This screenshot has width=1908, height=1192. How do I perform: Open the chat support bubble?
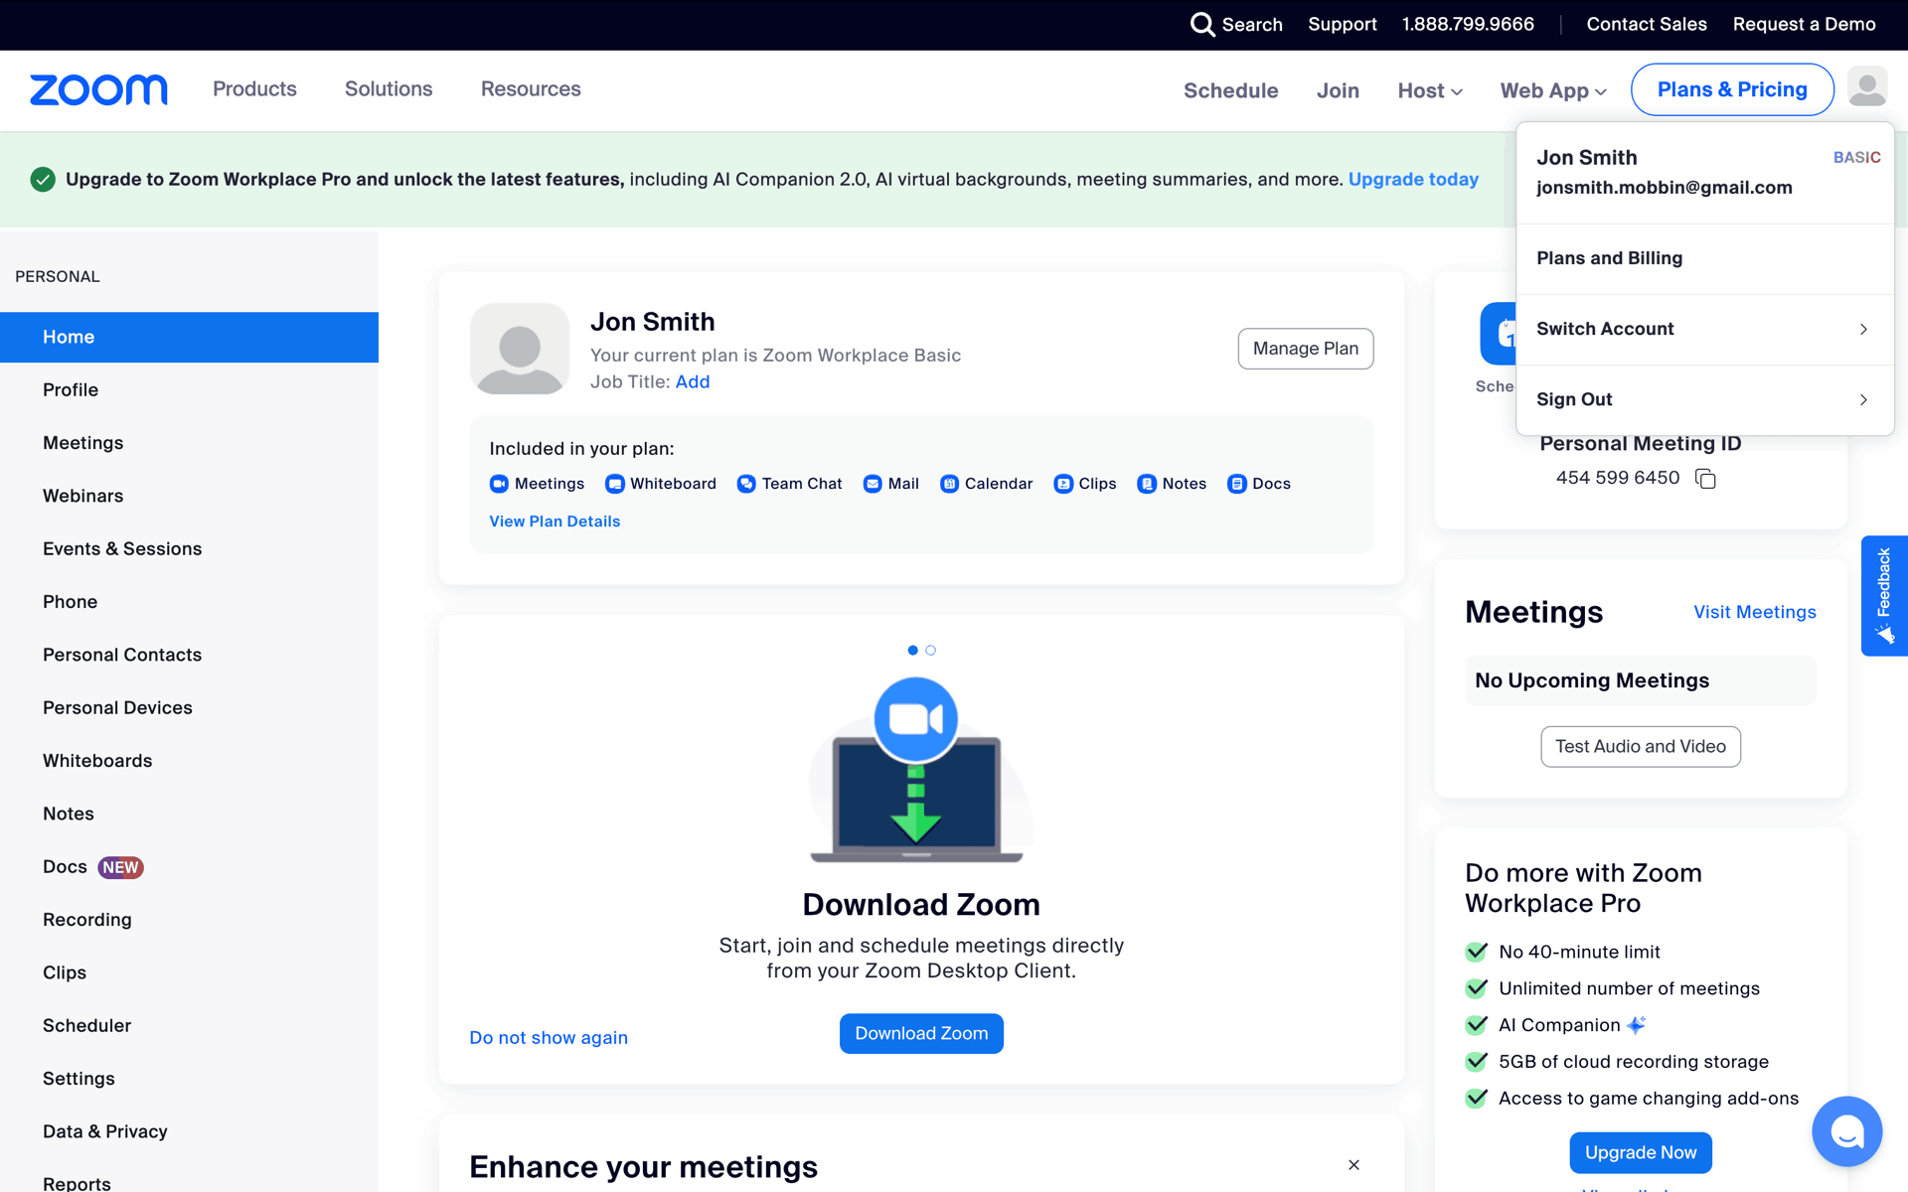1846,1130
